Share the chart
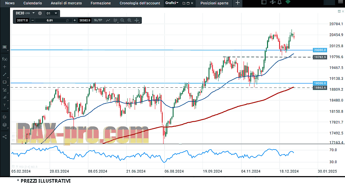The image size is (345, 184). click(x=4, y=137)
